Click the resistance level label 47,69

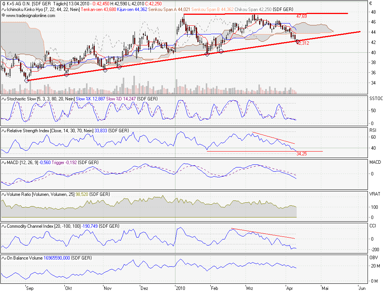click(301, 16)
